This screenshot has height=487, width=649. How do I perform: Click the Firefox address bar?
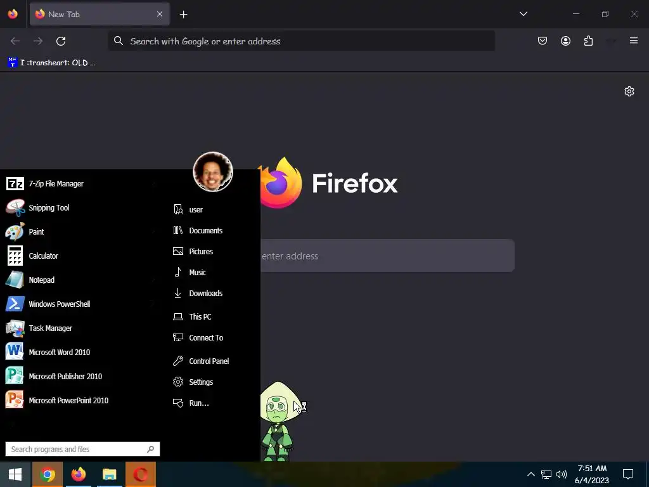[301, 41]
